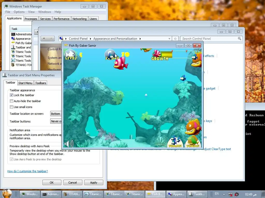Show hidden tray icons arrow
This screenshot has height=198, width=265.
click(224, 194)
